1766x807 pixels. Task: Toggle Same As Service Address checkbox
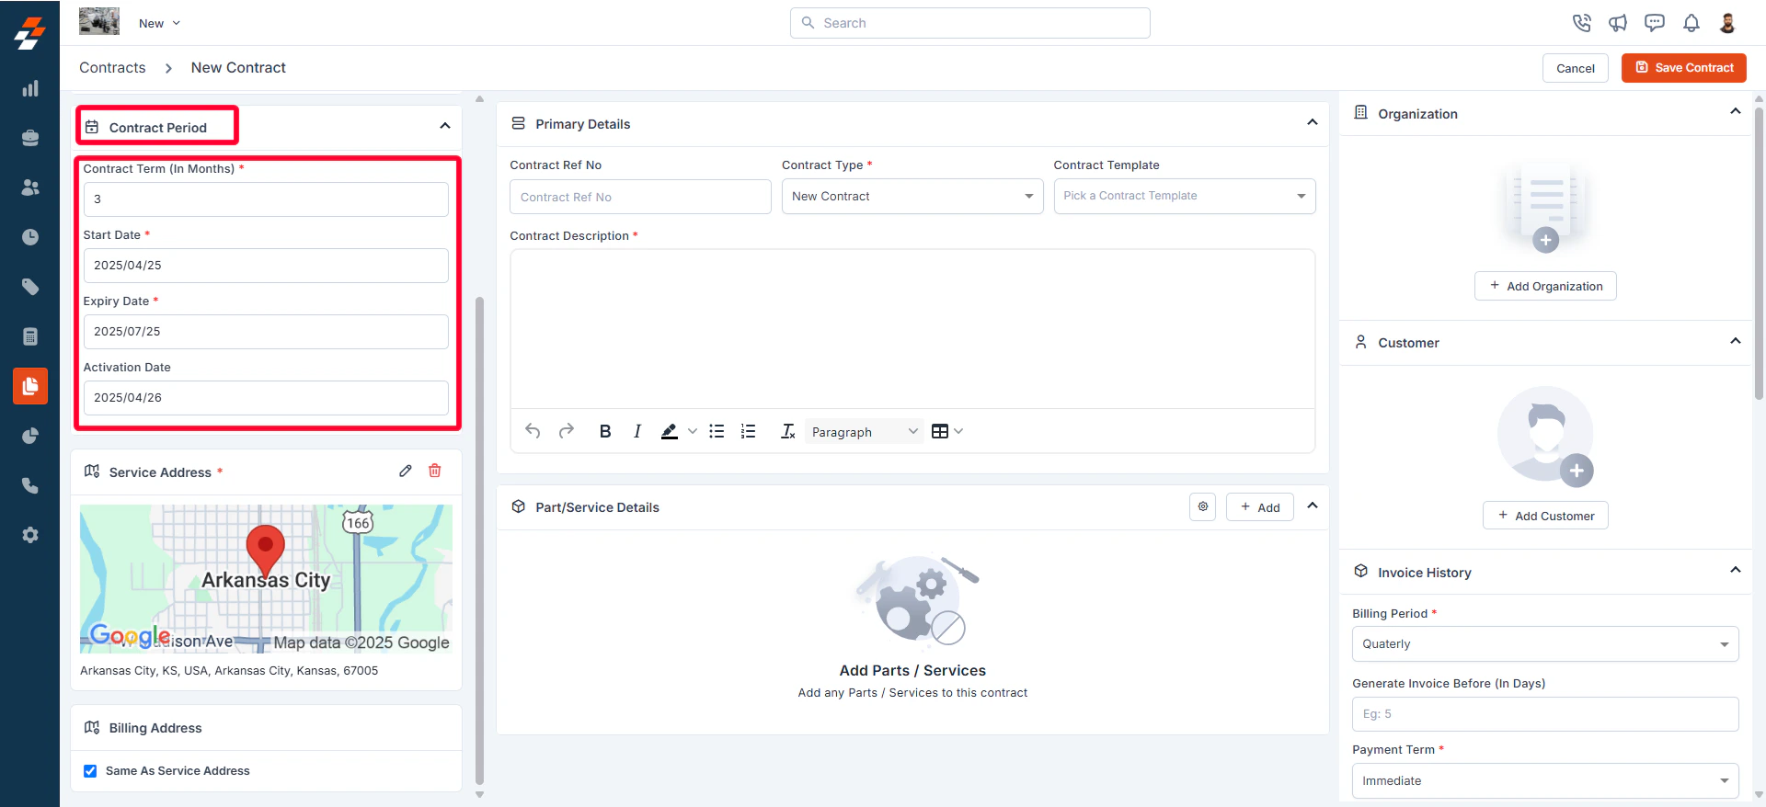coord(90,771)
